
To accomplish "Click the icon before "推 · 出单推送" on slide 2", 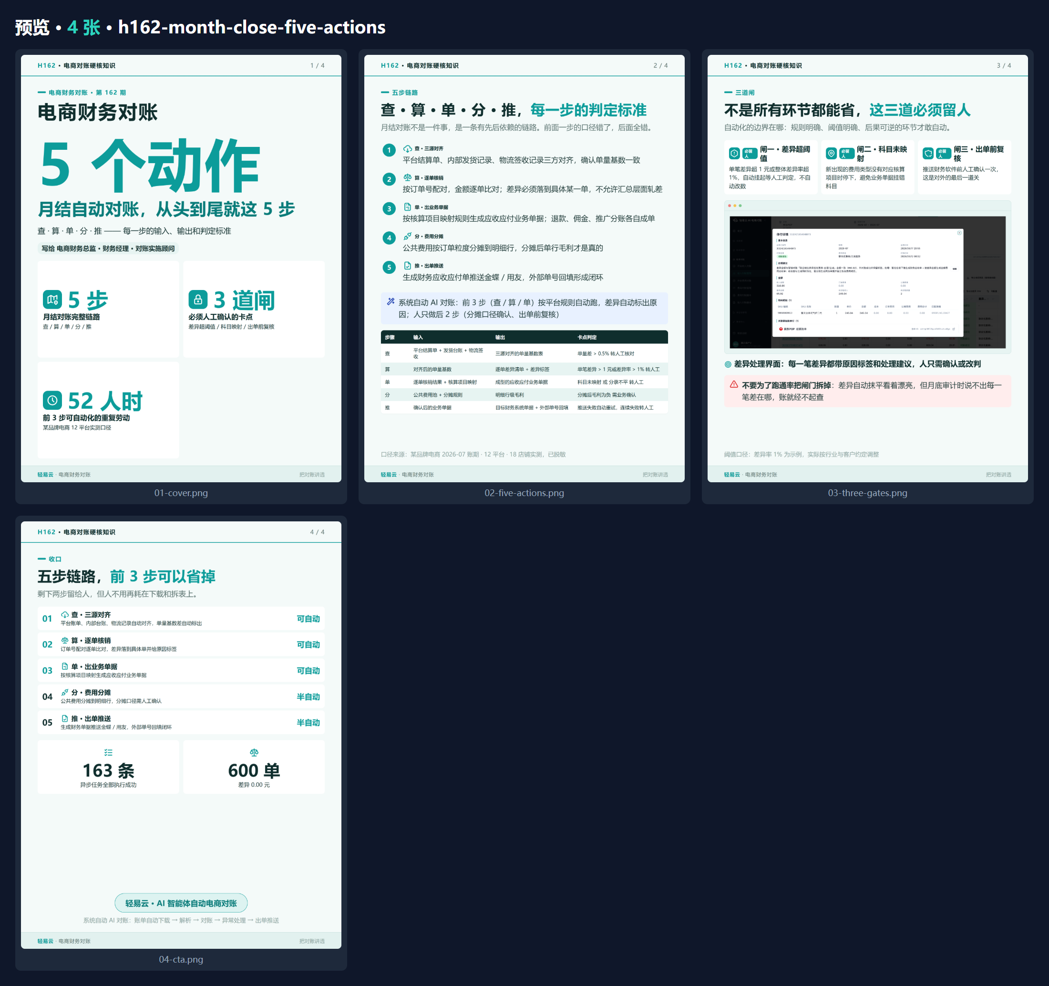I will [x=407, y=266].
